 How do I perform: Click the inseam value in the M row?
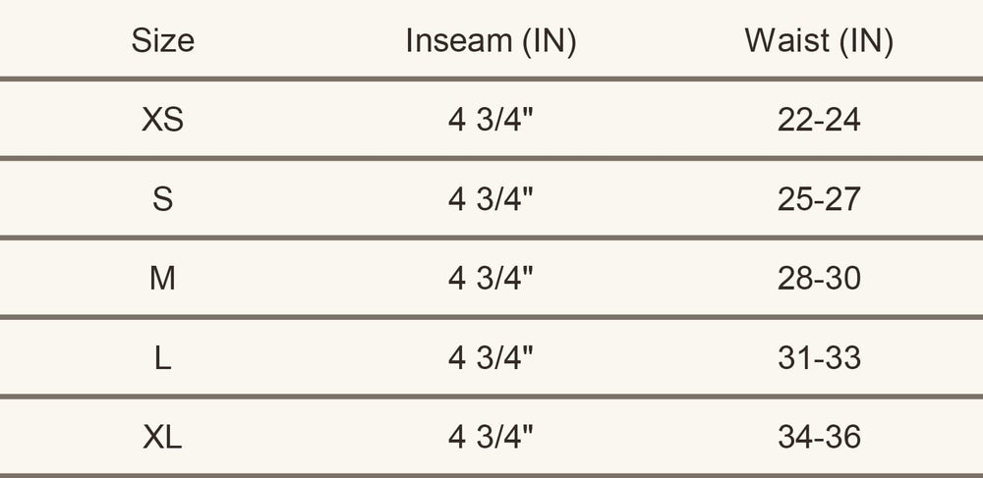click(491, 279)
